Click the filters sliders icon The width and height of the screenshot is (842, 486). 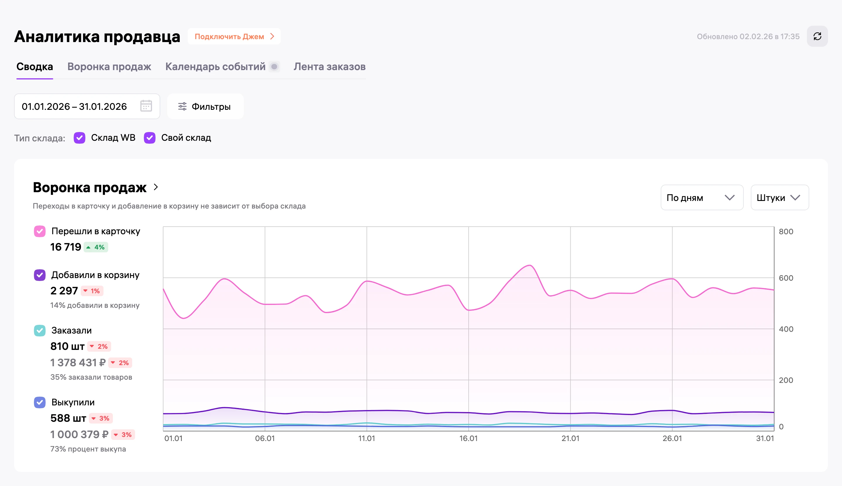pos(182,107)
